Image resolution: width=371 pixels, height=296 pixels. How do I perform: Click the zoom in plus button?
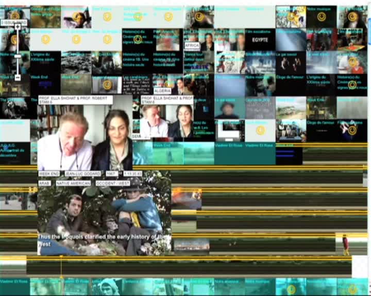pyautogui.click(x=18, y=27)
